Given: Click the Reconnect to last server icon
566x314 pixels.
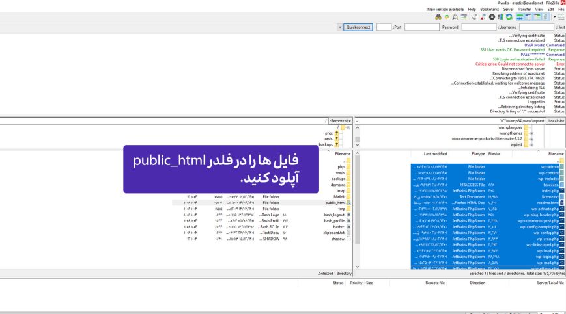Looking at the screenshot, I should pos(474,17).
